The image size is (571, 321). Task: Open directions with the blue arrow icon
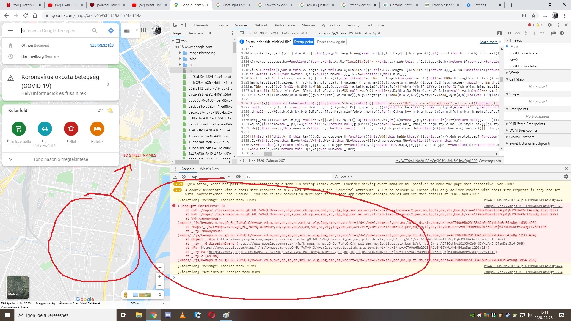(x=111, y=31)
